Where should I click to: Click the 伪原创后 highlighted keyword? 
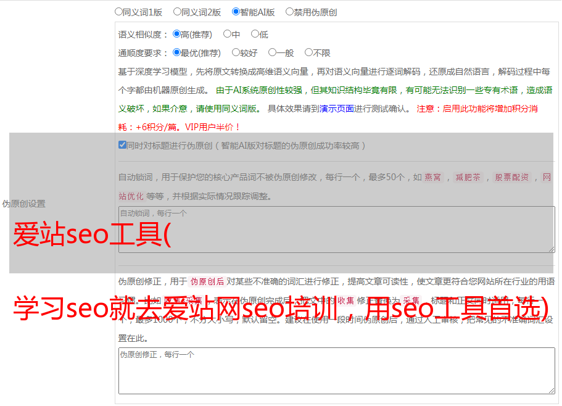point(207,281)
